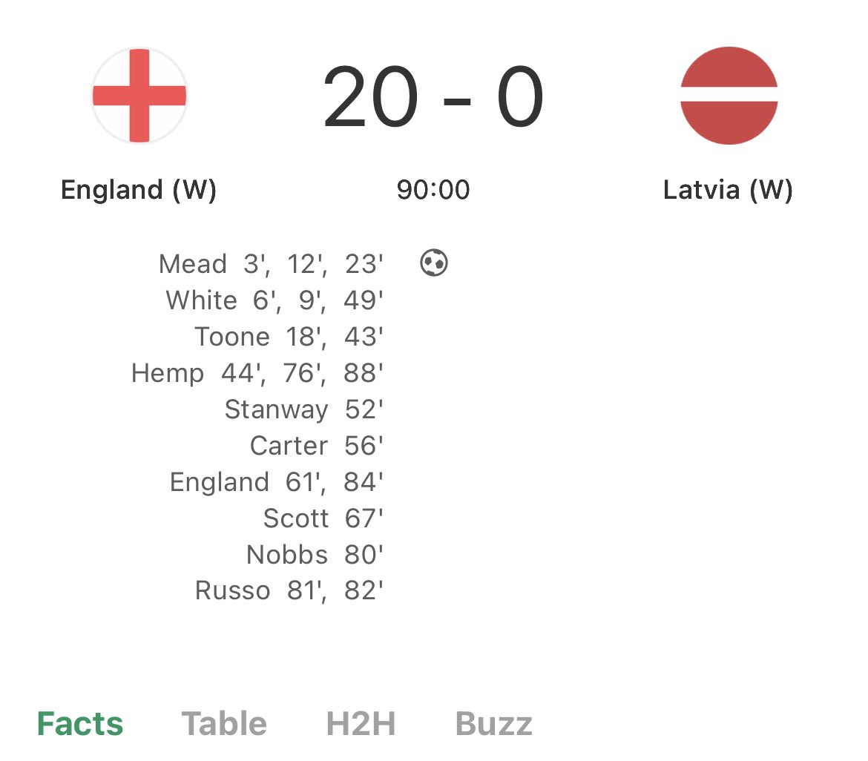Open the Russo goalscorer entry

pyautogui.click(x=289, y=591)
